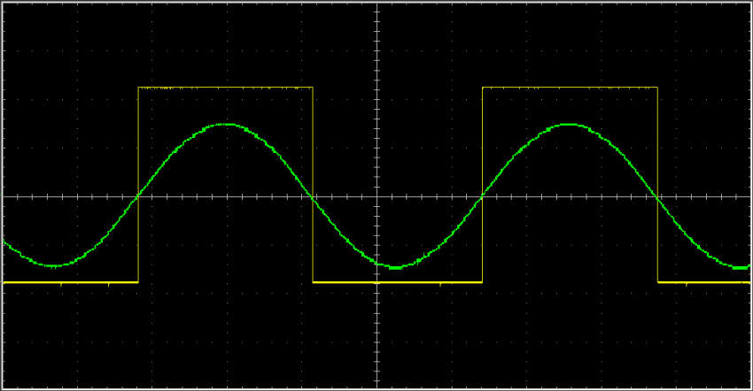This screenshot has height=391, width=753.
Task: Click the top-left corner of the second yellow pulse
Action: 482,88
